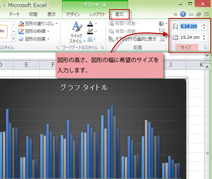Open Excel Help question mark icon
This screenshot has height=179, width=212.
click(x=183, y=14)
